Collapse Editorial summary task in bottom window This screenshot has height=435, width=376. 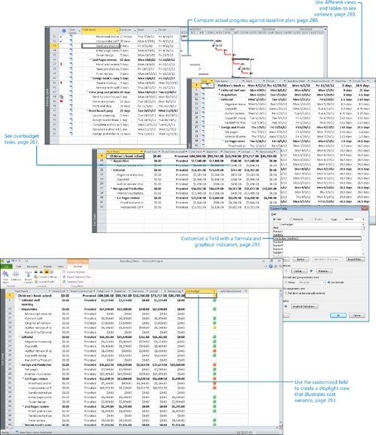click(x=20, y=337)
